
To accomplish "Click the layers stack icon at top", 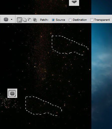I will point(74,2).
